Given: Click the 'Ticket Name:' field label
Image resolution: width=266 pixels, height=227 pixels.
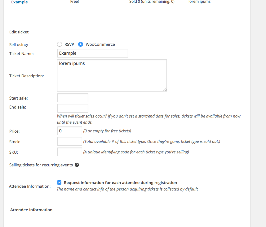Looking at the screenshot, I should point(21,54).
